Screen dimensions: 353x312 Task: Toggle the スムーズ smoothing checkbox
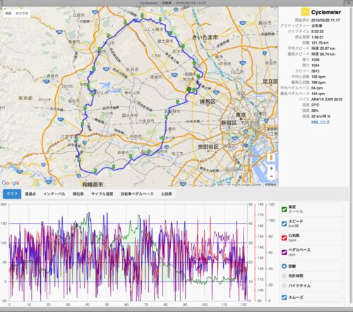click(284, 297)
